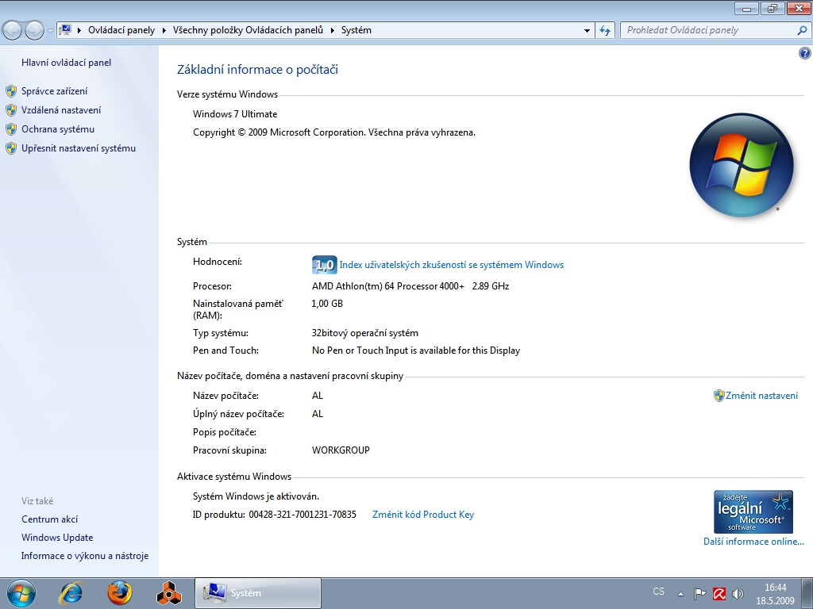
Task: Click the legální Microsoft software badge
Action: [753, 511]
